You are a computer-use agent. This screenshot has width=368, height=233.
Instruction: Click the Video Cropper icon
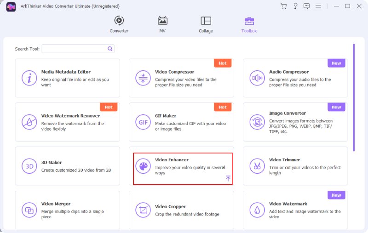click(143, 210)
